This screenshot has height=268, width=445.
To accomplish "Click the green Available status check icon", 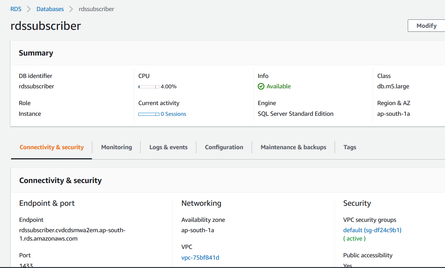I will coord(261,86).
